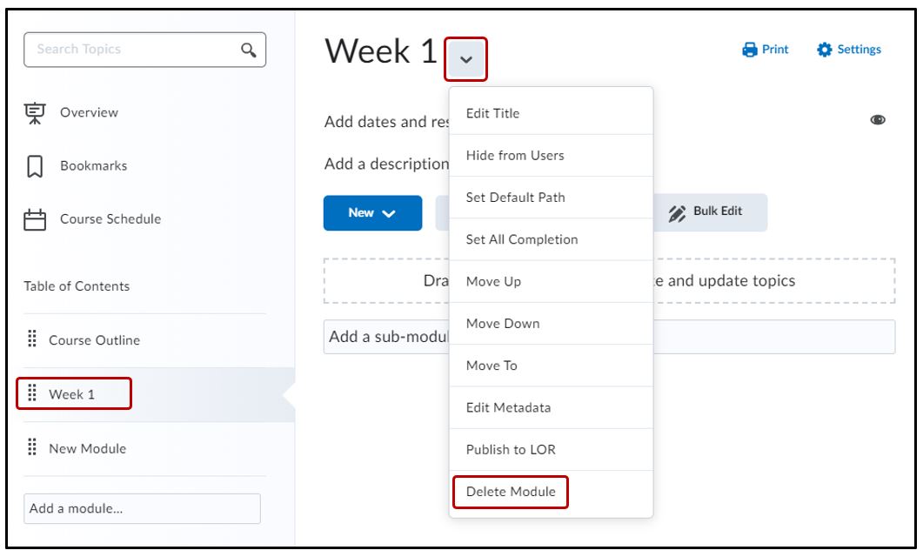The width and height of the screenshot is (923, 557).
Task: Collapse the Week 1 actions chevron
Action: tap(465, 59)
